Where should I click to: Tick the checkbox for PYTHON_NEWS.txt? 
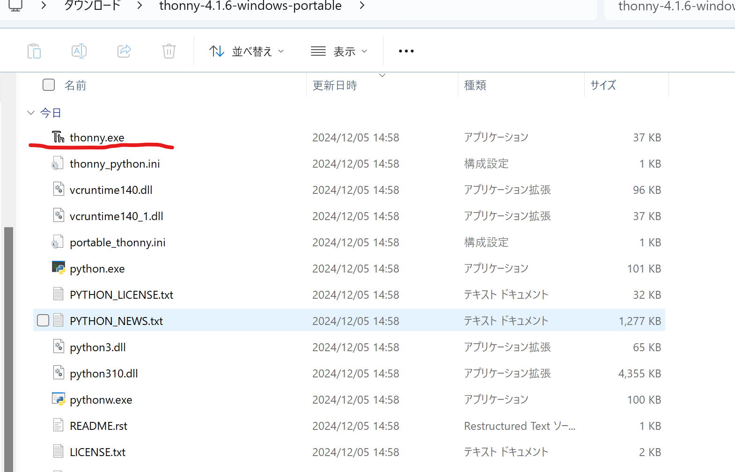click(43, 320)
